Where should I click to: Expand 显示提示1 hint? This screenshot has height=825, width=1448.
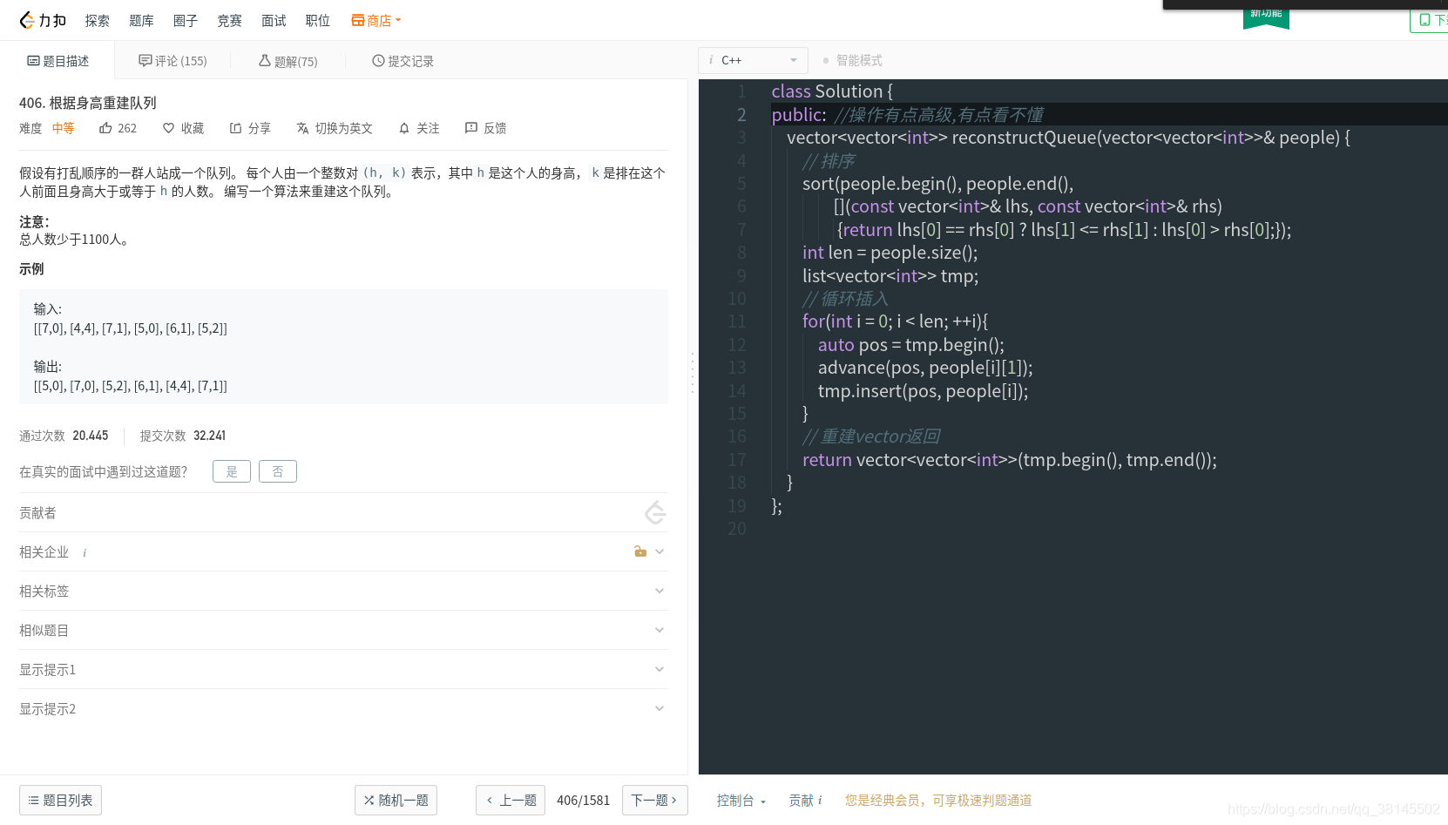[x=660, y=669]
